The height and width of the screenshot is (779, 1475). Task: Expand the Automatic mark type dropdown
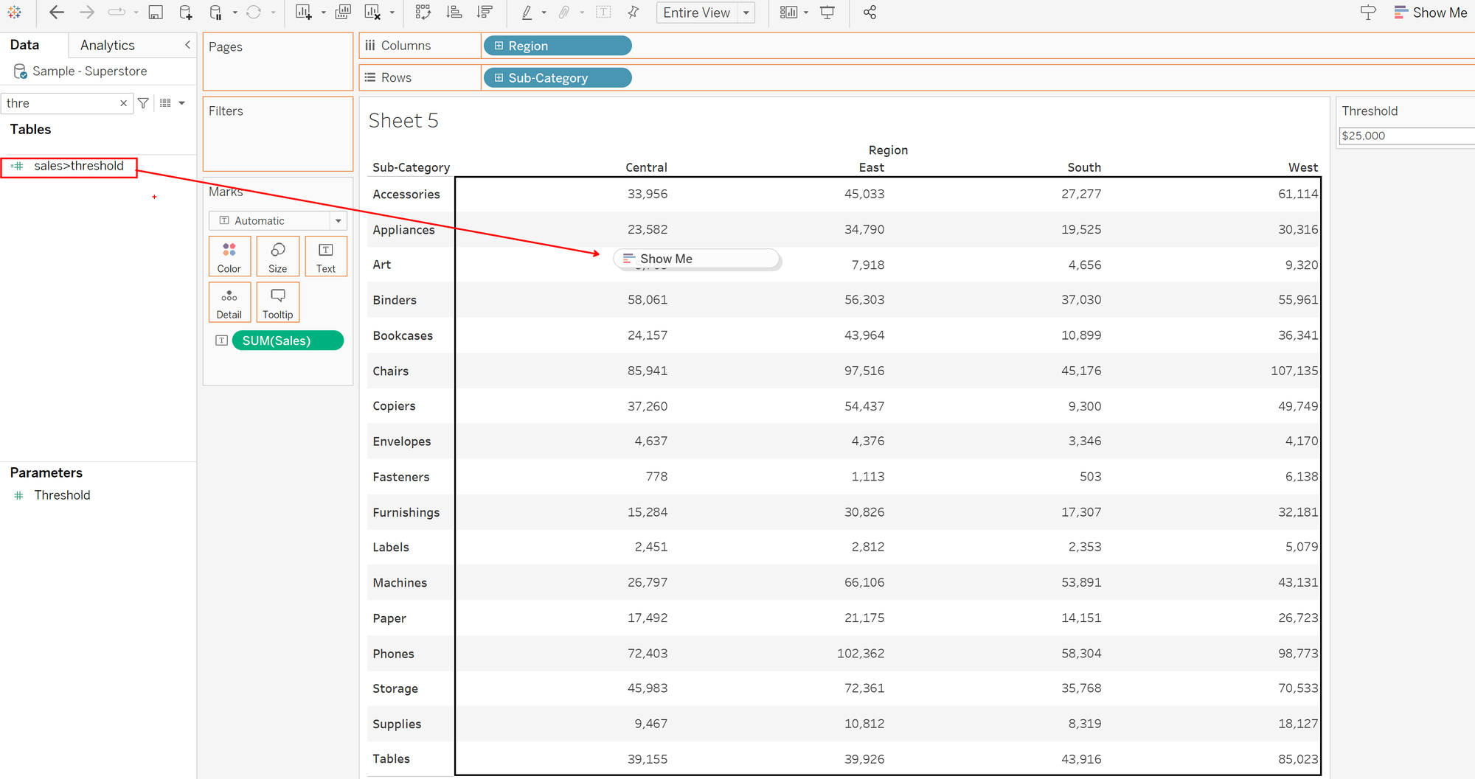(x=338, y=221)
